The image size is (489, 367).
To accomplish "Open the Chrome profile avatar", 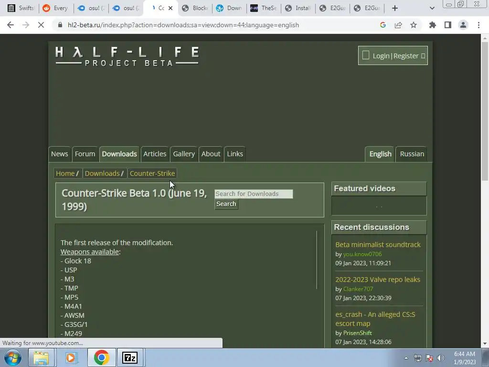I will (463, 25).
